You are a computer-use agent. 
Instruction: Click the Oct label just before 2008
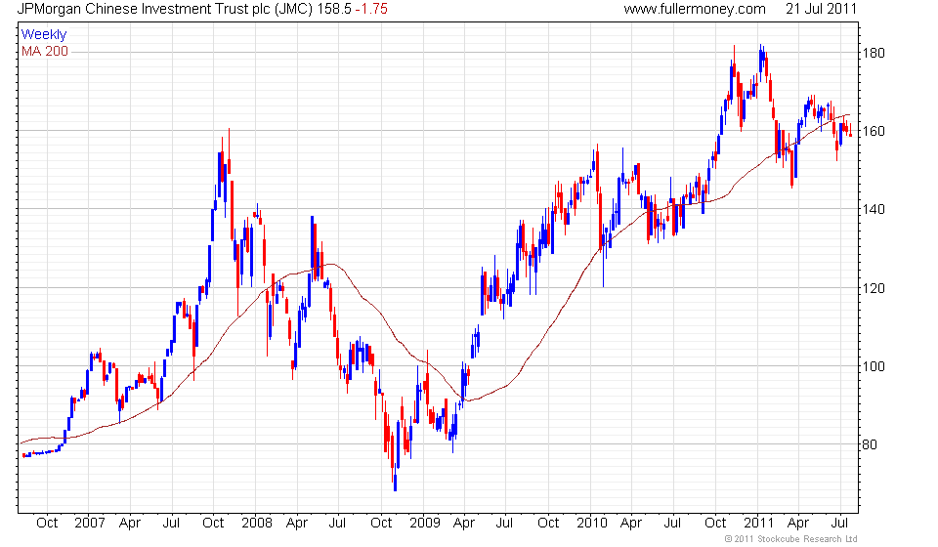[x=214, y=523]
